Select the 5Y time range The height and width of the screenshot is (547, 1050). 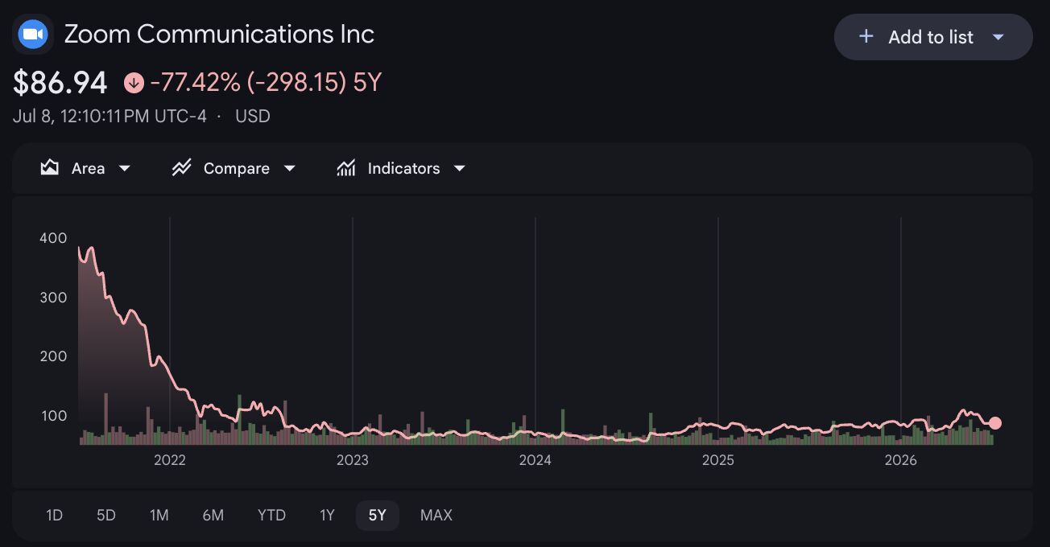click(378, 515)
